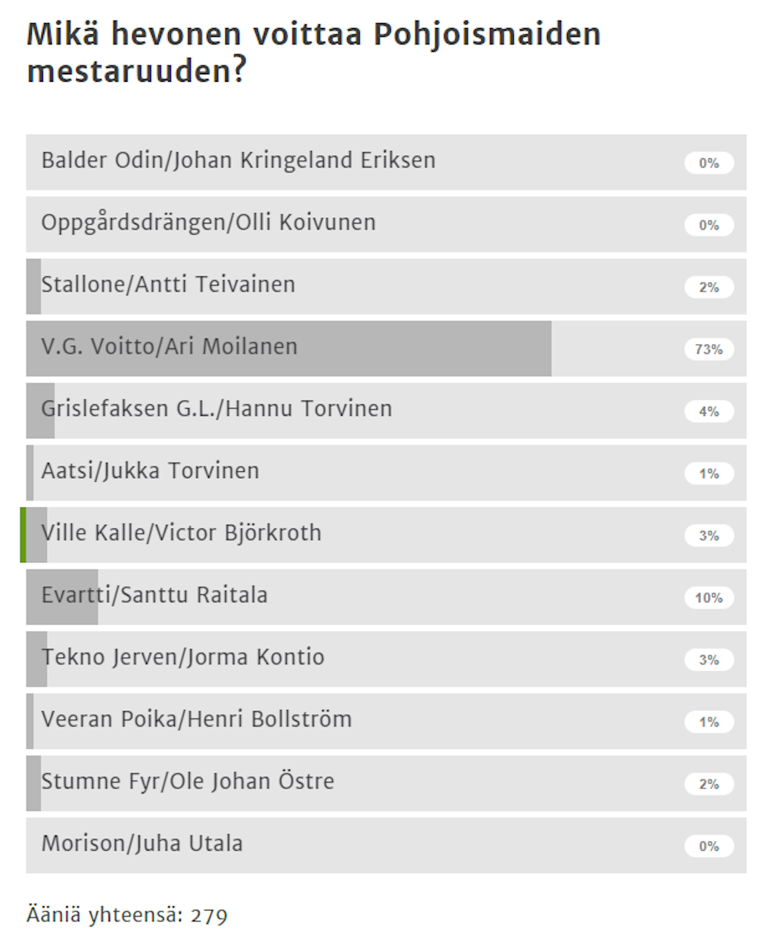Choose Stallone/Antti Teivainen poll option
The height and width of the screenshot is (943, 774).
pos(386,286)
